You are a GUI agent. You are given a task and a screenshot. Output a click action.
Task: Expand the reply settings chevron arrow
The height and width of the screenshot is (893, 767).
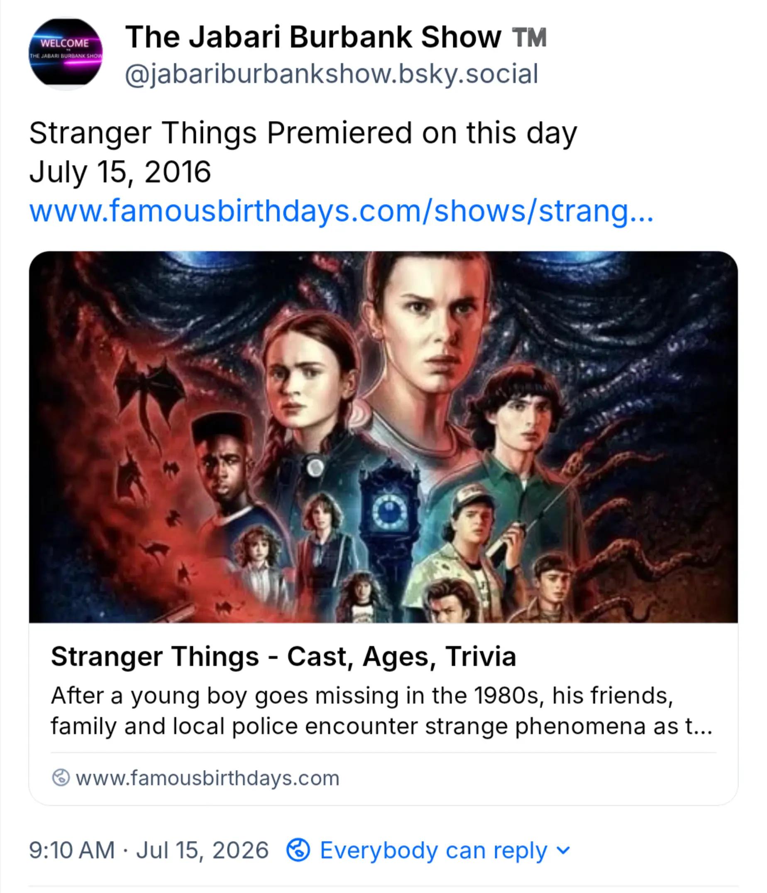coord(563,851)
